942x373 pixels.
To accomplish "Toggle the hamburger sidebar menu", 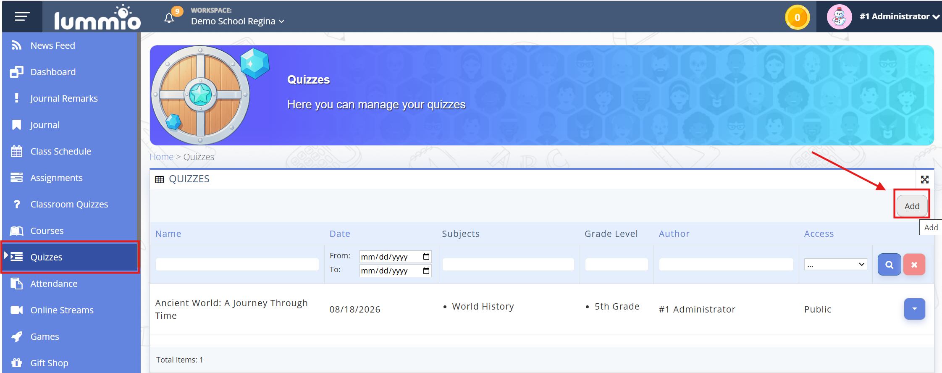I will click(x=22, y=16).
